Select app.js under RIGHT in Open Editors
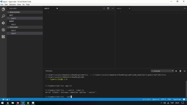Image resolution: width=187 pixels, height=105 pixels. point(25,24)
